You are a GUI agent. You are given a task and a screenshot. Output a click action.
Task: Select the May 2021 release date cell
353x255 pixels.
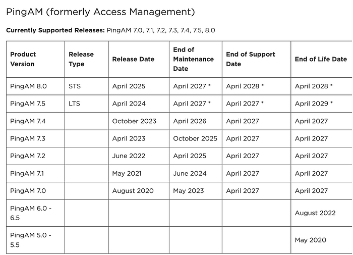[127, 173]
